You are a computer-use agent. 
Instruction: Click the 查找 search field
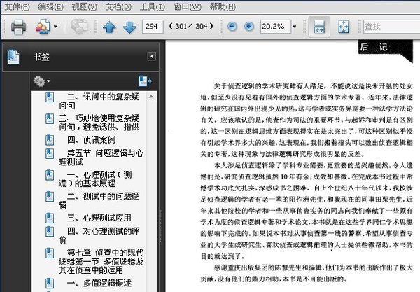[x=391, y=27]
